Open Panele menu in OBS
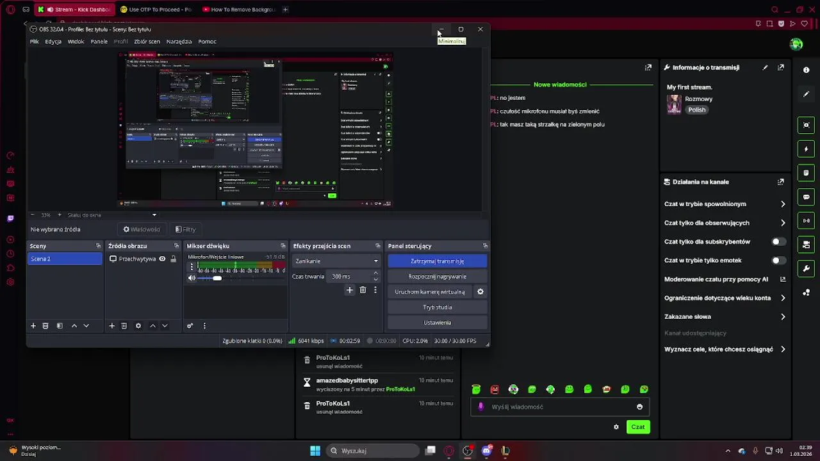This screenshot has width=820, height=461. 99,42
